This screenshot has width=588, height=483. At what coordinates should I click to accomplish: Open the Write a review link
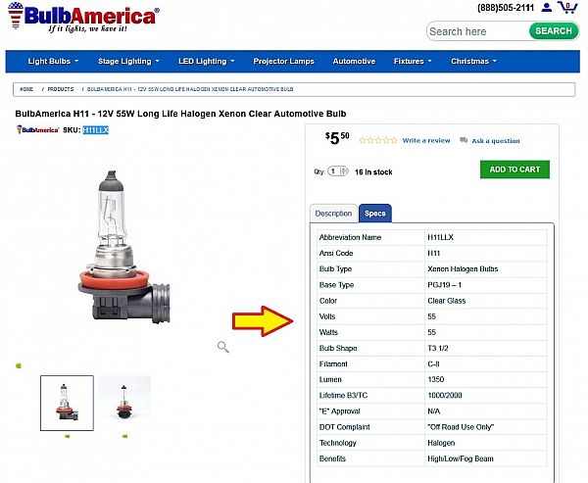click(426, 141)
